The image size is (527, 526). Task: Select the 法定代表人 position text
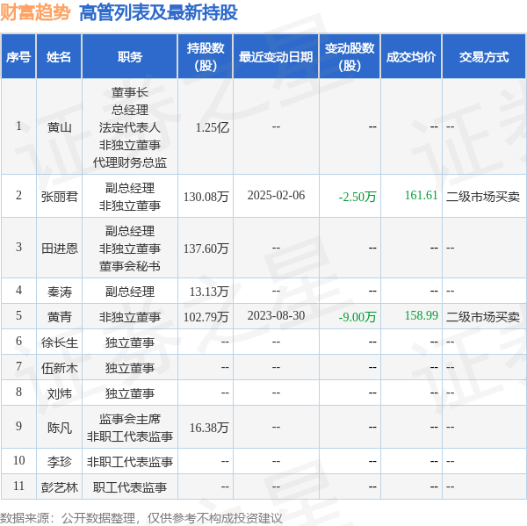click(x=130, y=127)
